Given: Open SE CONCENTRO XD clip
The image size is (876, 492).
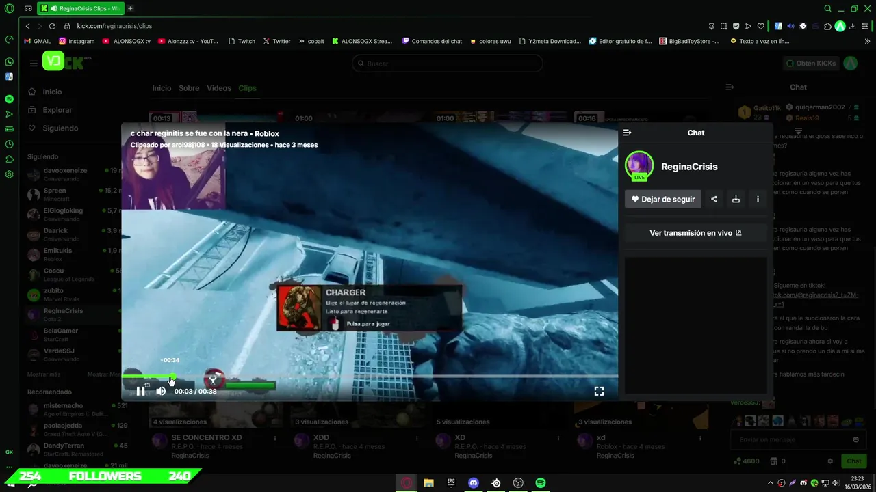Looking at the screenshot, I should click(206, 437).
